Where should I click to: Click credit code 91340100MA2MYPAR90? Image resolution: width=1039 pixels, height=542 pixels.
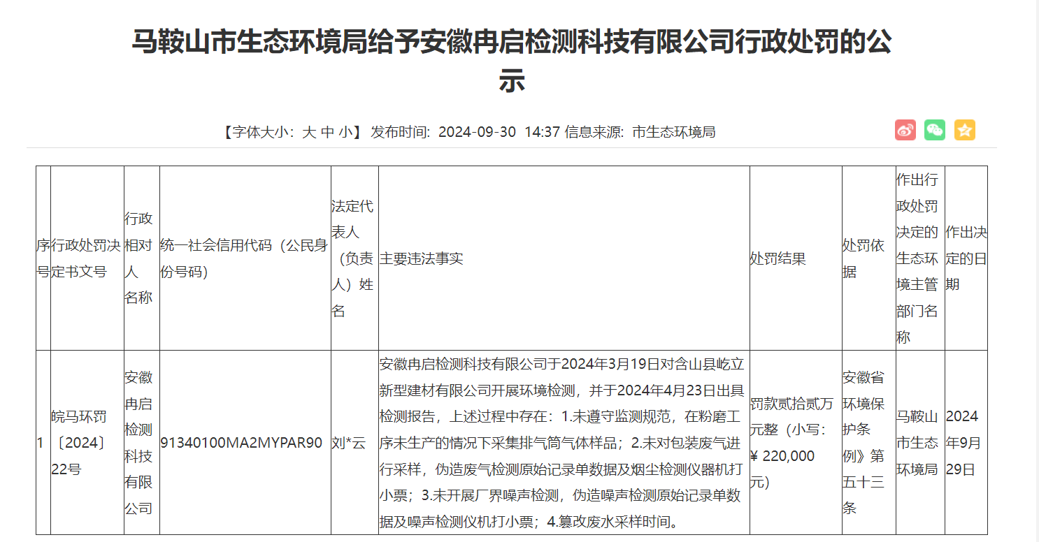pyautogui.click(x=245, y=443)
